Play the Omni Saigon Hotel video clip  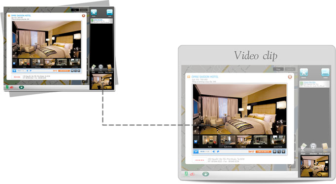click(196, 151)
